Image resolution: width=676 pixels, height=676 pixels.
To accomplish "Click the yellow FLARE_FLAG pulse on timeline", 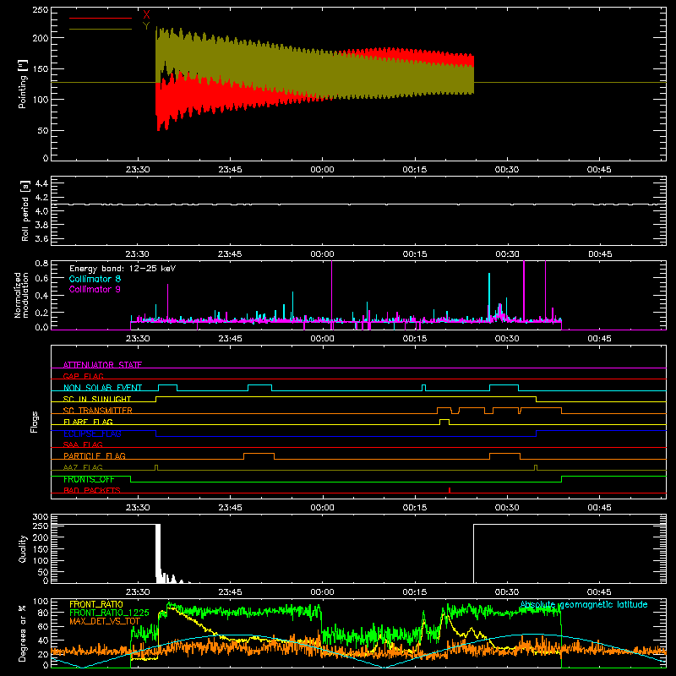I will click(444, 422).
